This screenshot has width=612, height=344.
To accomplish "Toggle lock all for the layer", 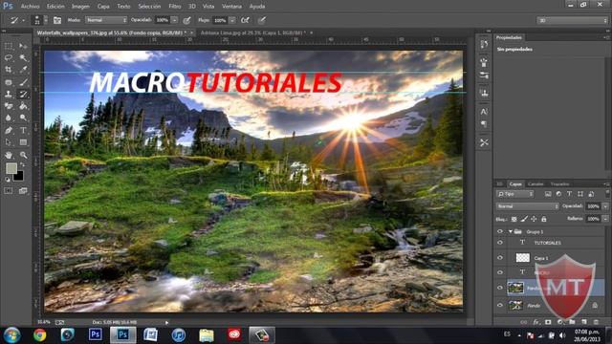I will [544, 219].
